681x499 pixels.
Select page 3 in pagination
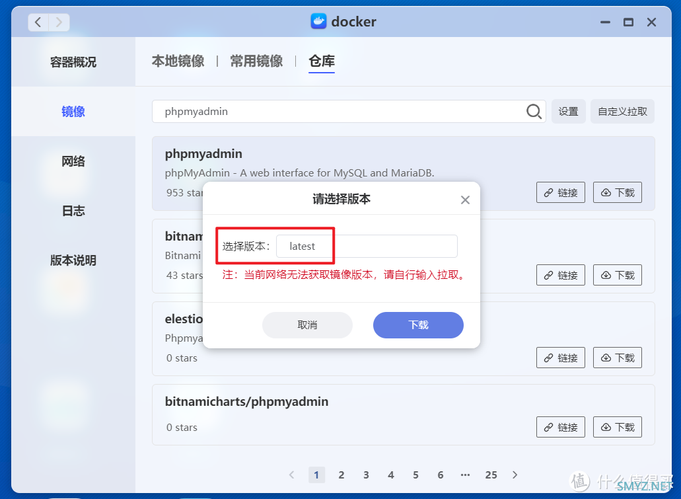click(366, 475)
